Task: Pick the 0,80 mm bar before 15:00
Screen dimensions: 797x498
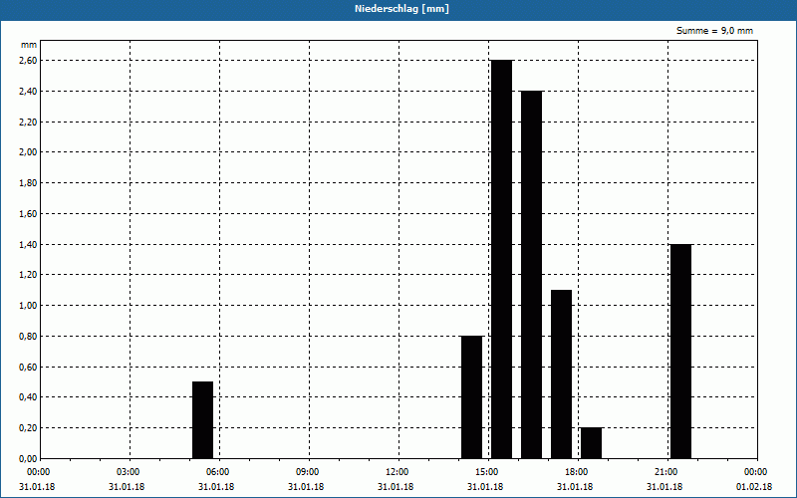Action: pos(471,396)
